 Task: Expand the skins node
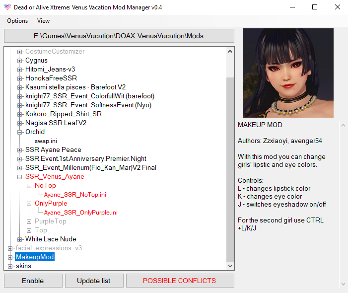(x=10, y=266)
